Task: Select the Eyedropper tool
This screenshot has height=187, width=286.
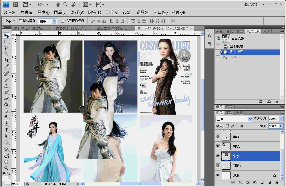Action: [6, 66]
